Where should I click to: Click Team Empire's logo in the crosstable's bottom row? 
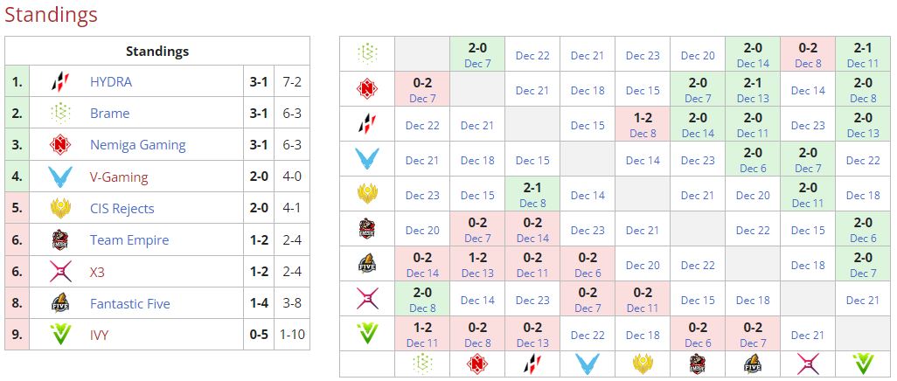(698, 364)
